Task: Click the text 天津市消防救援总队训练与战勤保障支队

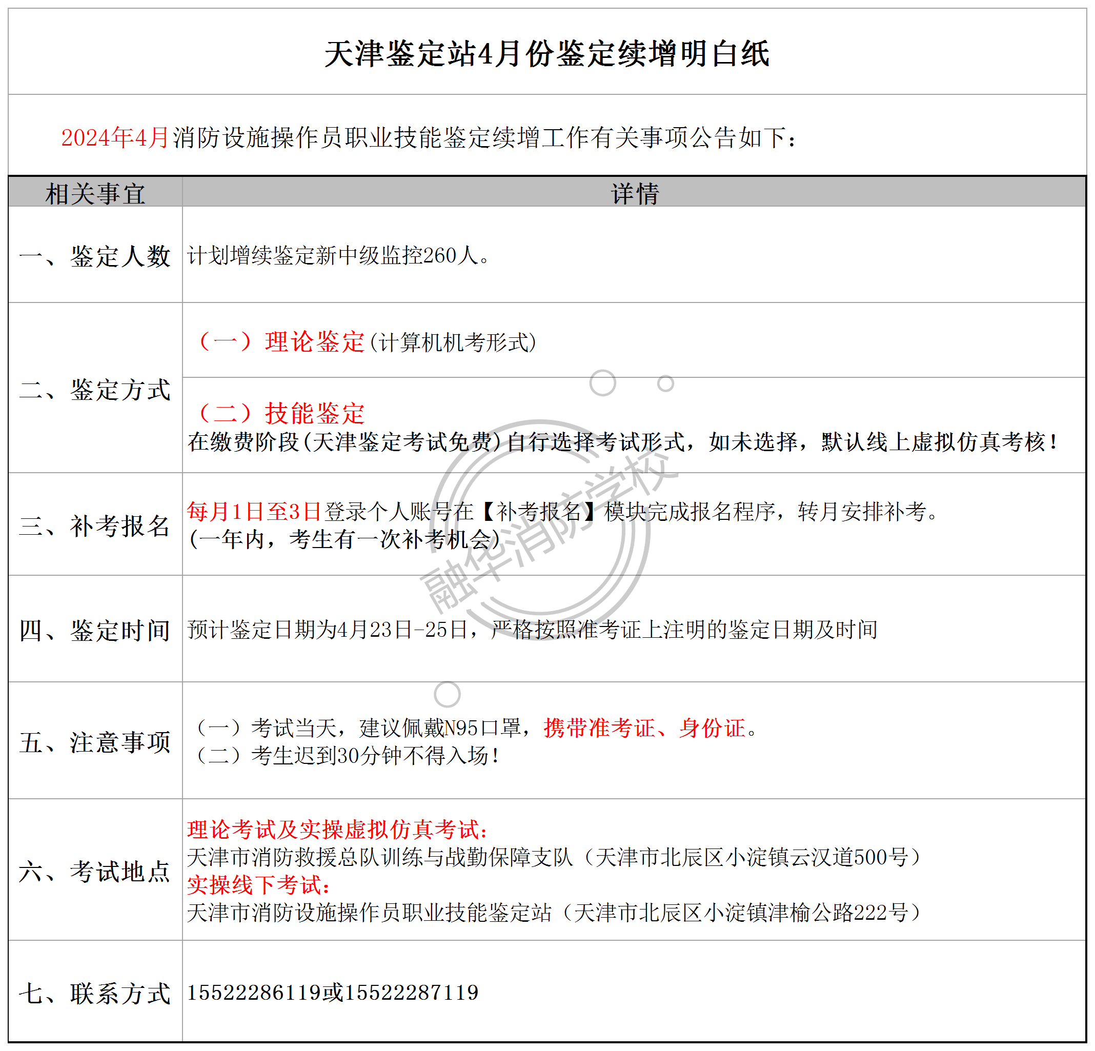Action: tap(380, 857)
